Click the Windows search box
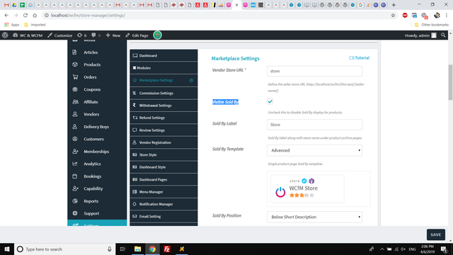This screenshot has height=255, width=453. point(64,249)
